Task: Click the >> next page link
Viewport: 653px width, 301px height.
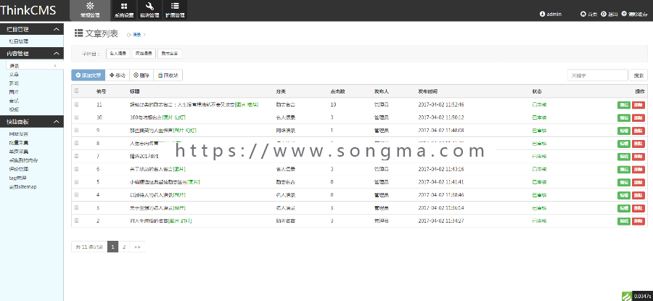Action: [x=137, y=247]
